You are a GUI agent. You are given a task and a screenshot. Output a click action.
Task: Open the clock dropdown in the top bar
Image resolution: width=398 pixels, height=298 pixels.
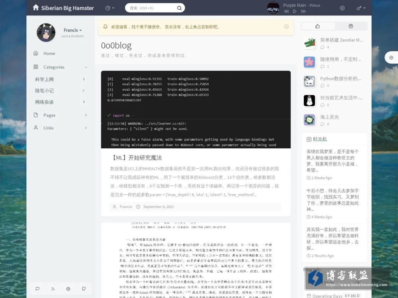(109, 8)
